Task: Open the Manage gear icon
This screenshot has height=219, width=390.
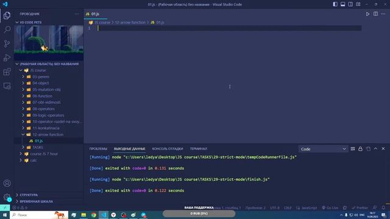Action: coord(7,197)
